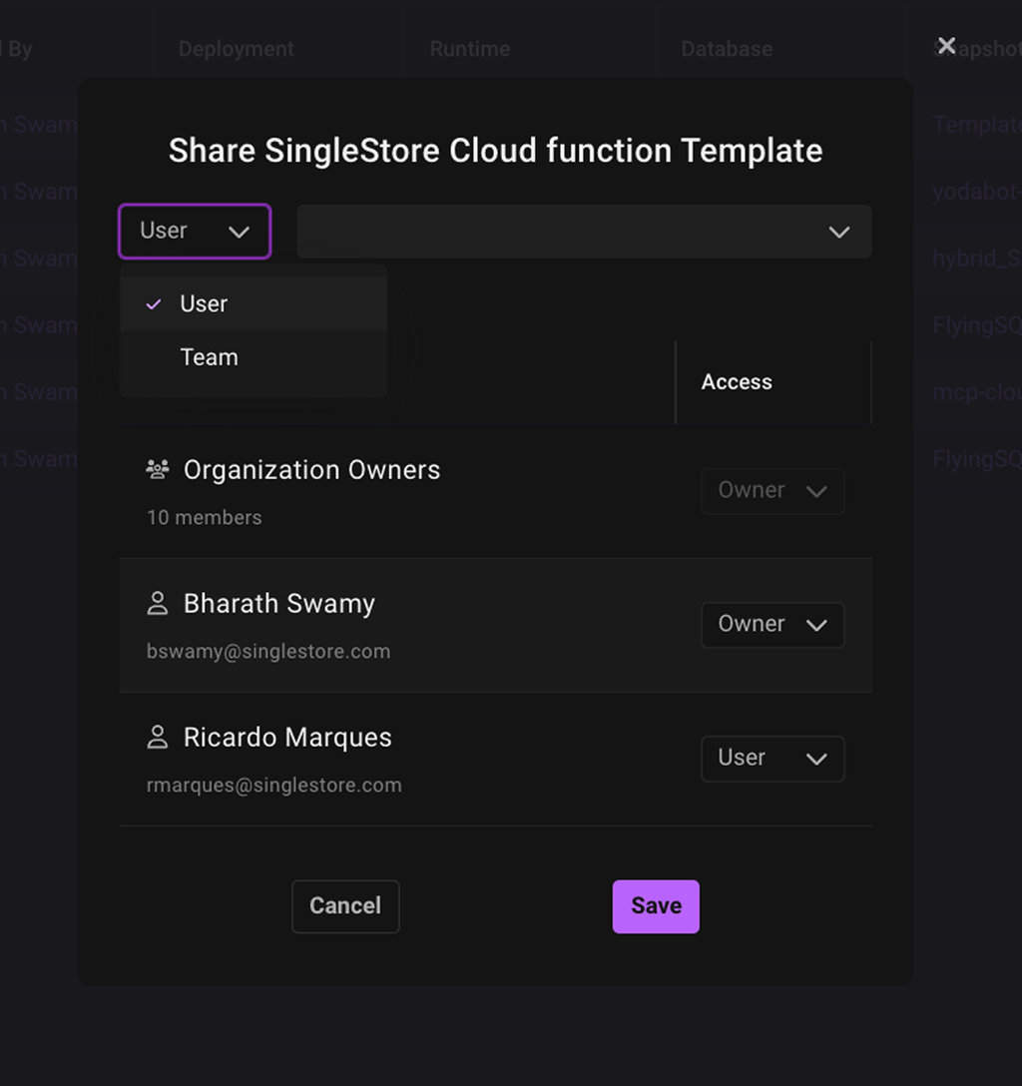Click the person icon beside Bharath Swamy
Screen dimensions: 1022x1086
tap(158, 603)
